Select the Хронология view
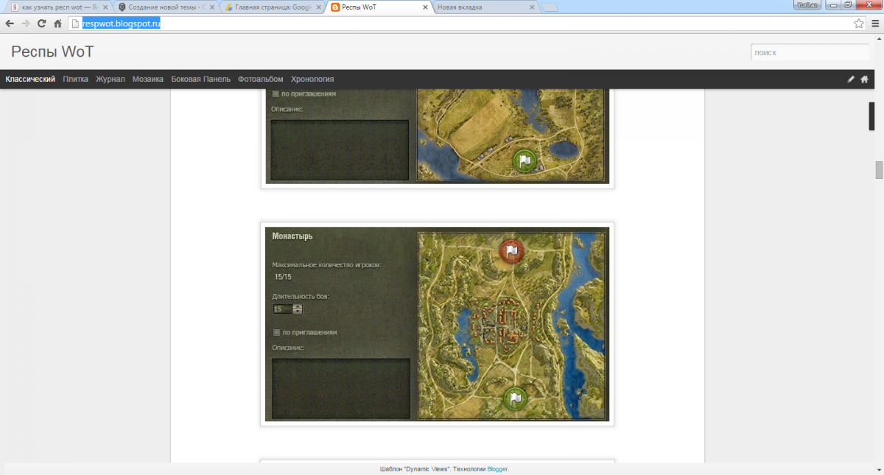Viewport: 884px width, 475px height. tap(312, 79)
